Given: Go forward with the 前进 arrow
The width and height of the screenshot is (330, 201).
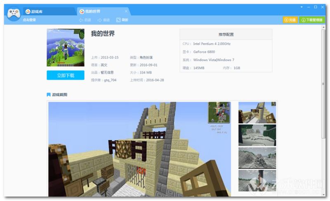Looking at the screenshot, I should pos(104,20).
